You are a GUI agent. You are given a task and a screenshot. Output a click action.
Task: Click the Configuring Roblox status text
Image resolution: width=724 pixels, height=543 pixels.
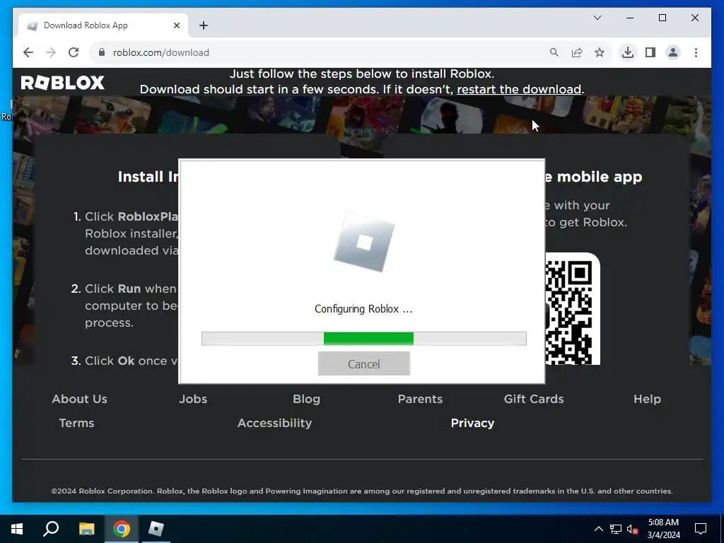[363, 309]
